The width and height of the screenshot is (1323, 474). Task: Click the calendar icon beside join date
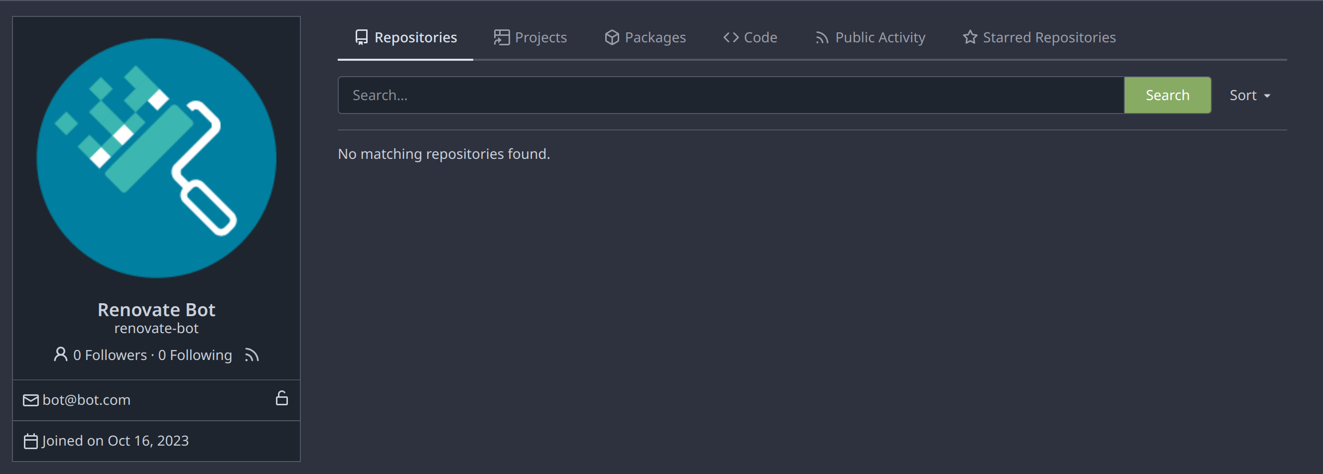pyautogui.click(x=31, y=440)
